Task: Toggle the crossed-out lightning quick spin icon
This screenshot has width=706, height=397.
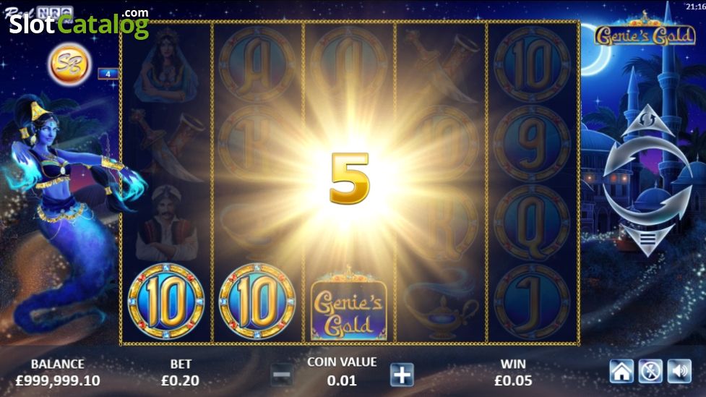Action: pos(650,372)
